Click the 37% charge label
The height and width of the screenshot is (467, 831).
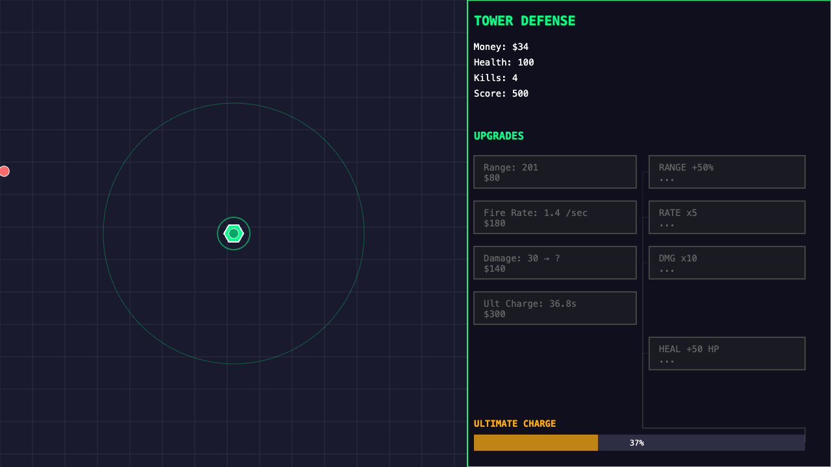(636, 442)
